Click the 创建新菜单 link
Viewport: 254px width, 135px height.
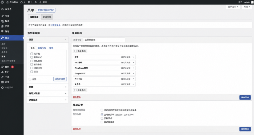click(55, 25)
